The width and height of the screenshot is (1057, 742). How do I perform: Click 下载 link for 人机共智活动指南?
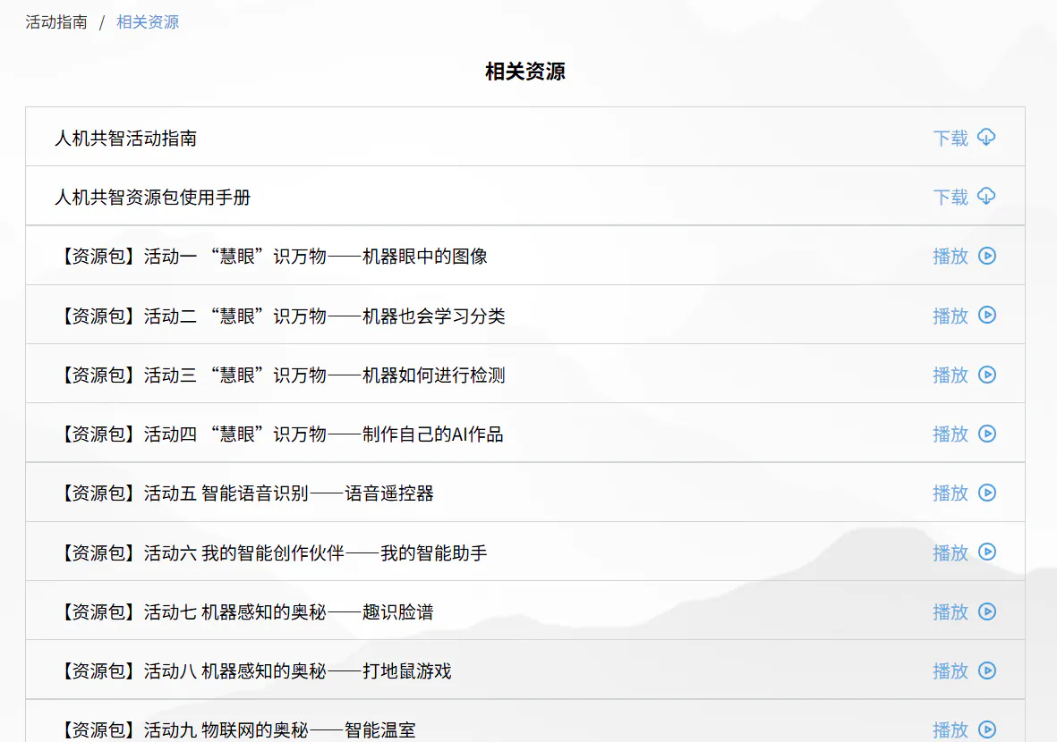click(950, 138)
